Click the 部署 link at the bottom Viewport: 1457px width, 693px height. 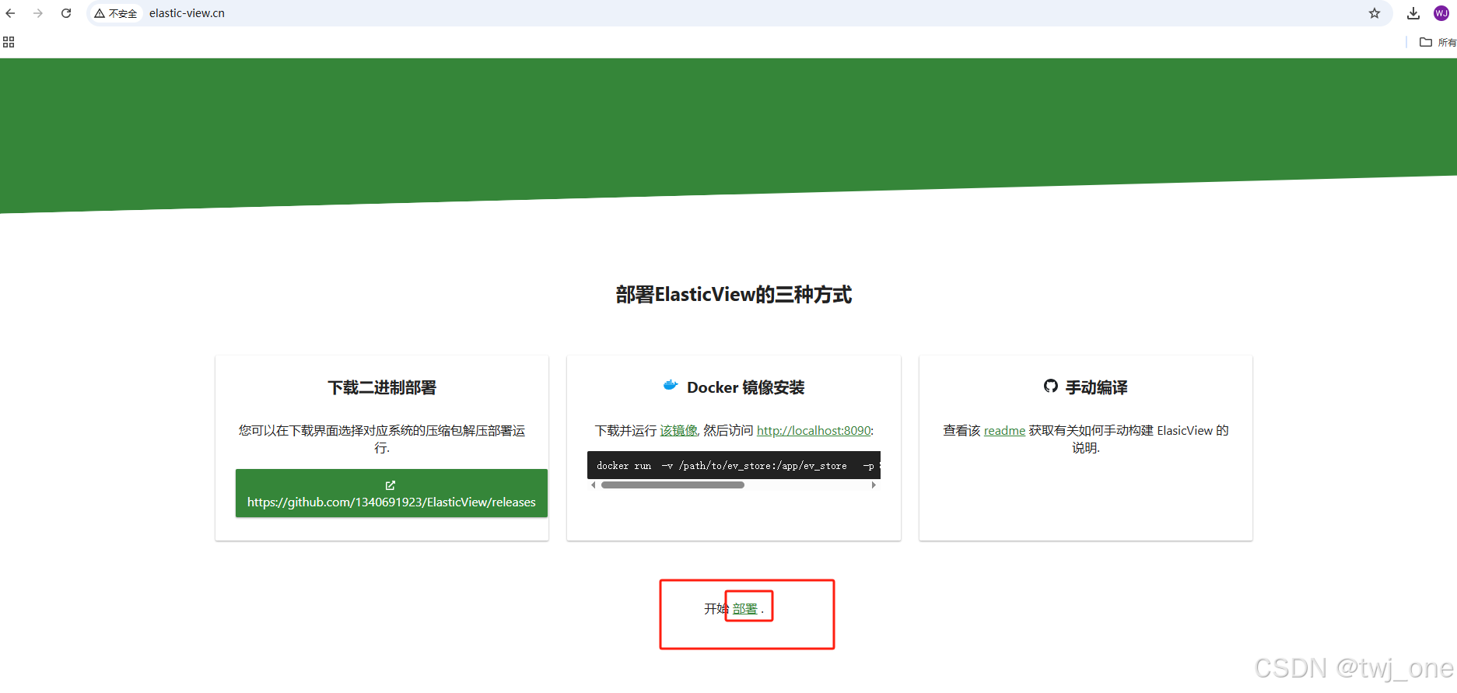coord(745,609)
